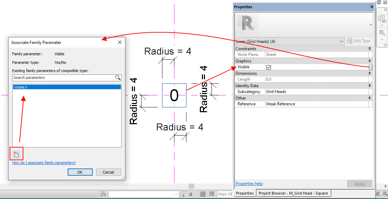Image resolution: width=388 pixels, height=199 pixels.
Task: Click the Cancel button in the dialog
Action: [x=109, y=172]
